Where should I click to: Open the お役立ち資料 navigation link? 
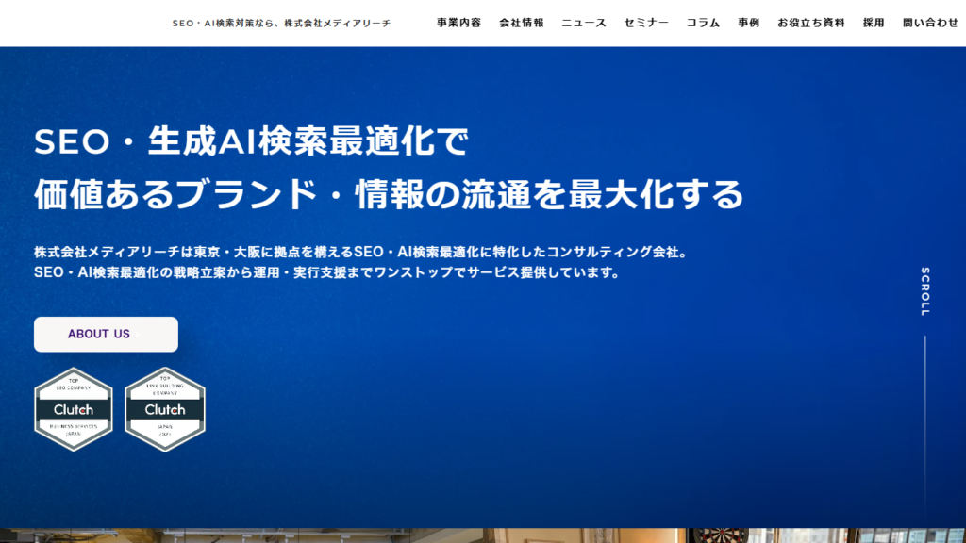point(810,23)
